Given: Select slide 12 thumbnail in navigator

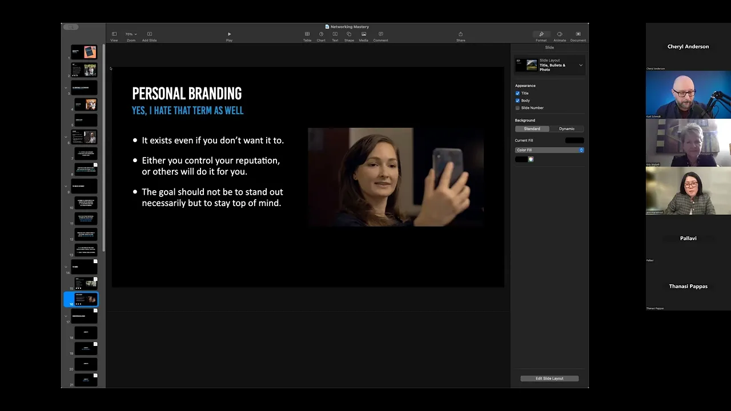Looking at the screenshot, I should [86, 235].
